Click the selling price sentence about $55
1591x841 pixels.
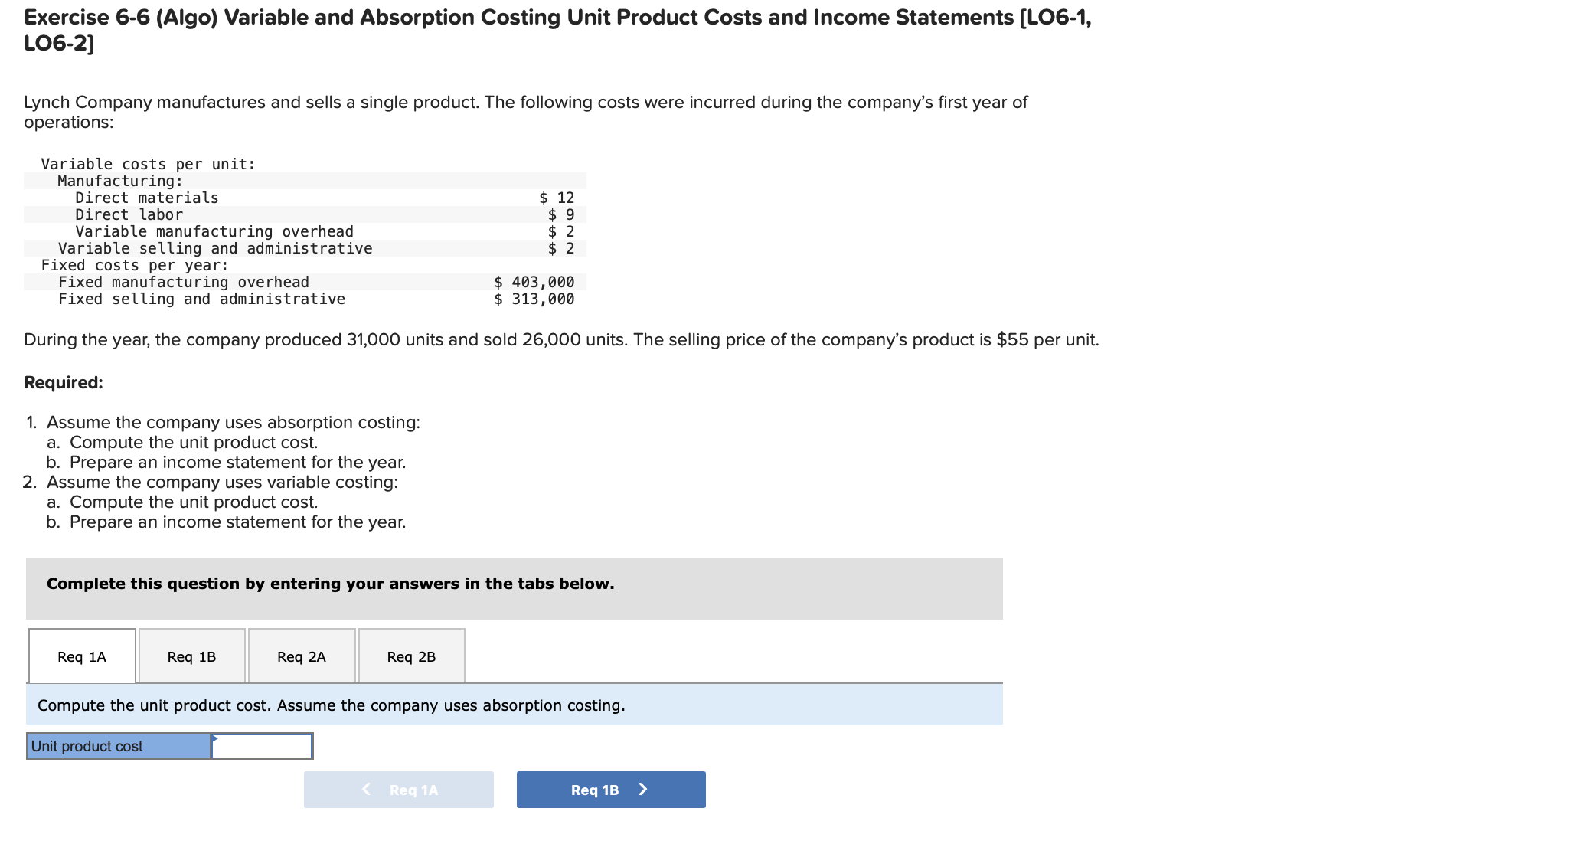point(561,339)
